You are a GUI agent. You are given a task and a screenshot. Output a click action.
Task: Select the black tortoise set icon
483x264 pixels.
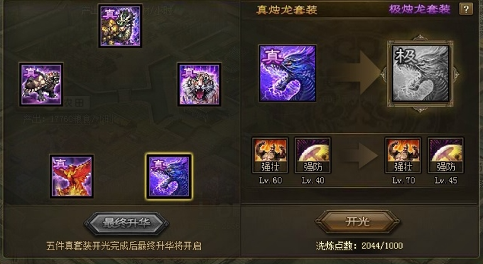pyautogui.click(x=41, y=84)
